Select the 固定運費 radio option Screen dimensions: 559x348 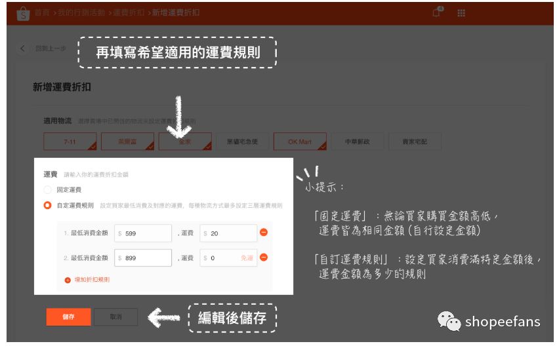click(47, 189)
